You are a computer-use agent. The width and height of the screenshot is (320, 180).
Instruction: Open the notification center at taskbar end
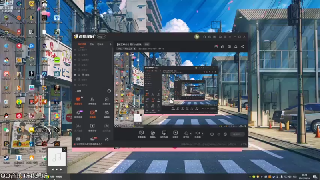tap(315, 177)
